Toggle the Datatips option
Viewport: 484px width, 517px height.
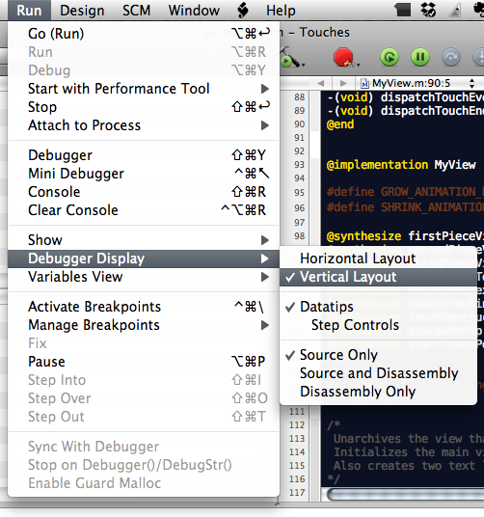378,307
